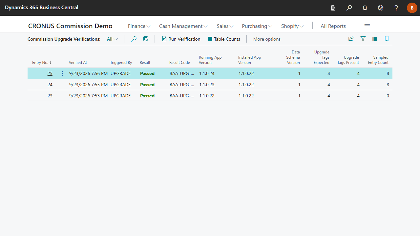Open the environment information icon in header

[333, 8]
